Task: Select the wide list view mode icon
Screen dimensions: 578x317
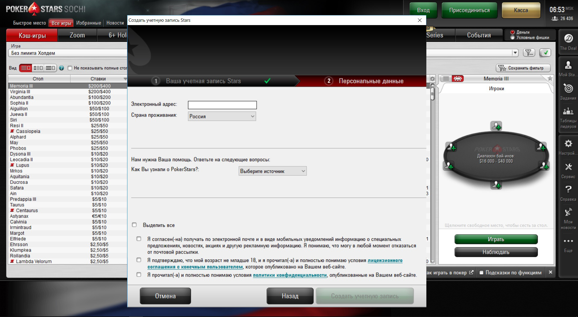Action: [x=50, y=68]
